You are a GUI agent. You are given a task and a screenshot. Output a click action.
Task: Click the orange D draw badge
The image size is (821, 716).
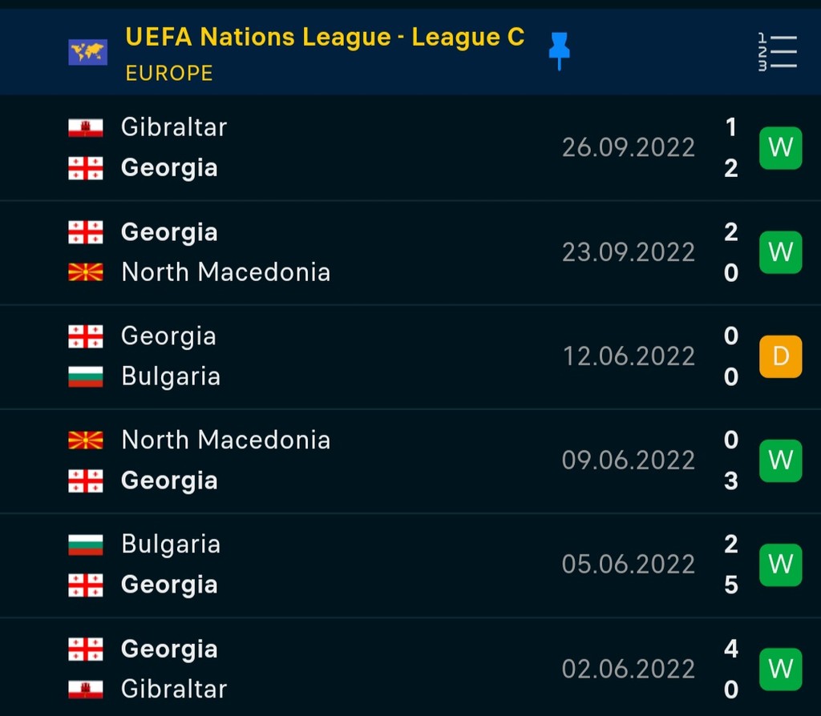[x=781, y=356]
